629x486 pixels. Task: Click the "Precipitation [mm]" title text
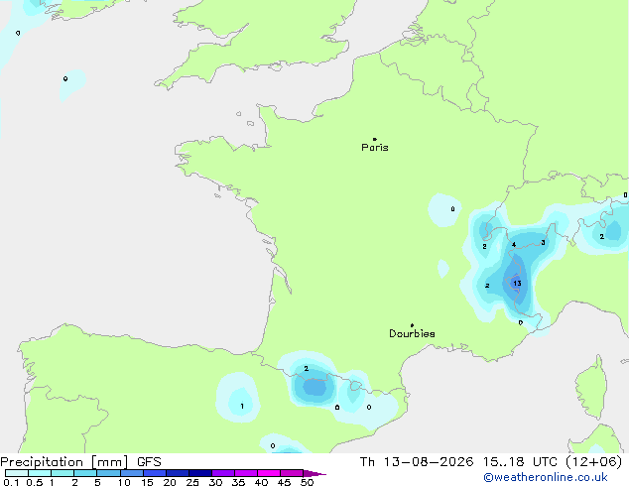coord(64,462)
